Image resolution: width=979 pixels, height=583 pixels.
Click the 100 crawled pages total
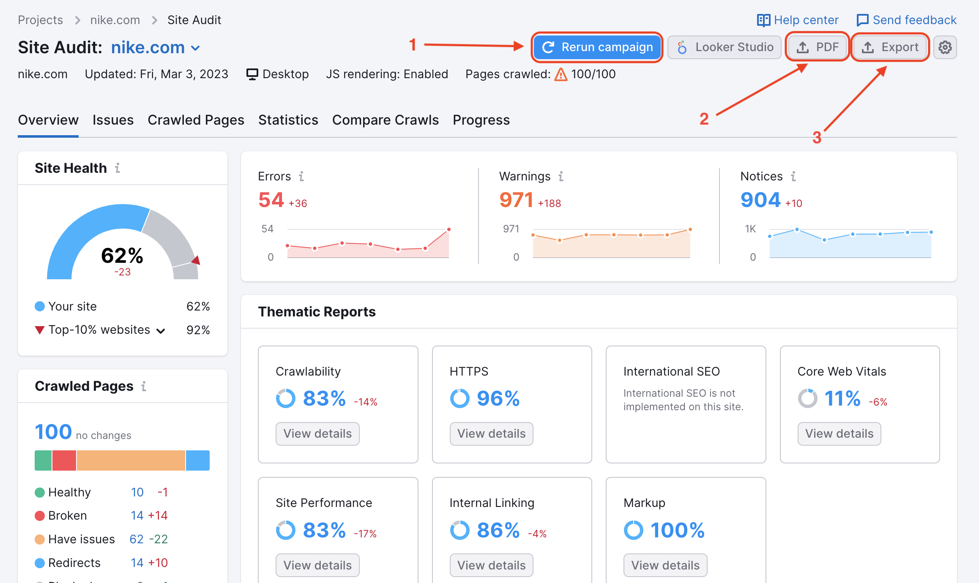tap(53, 432)
